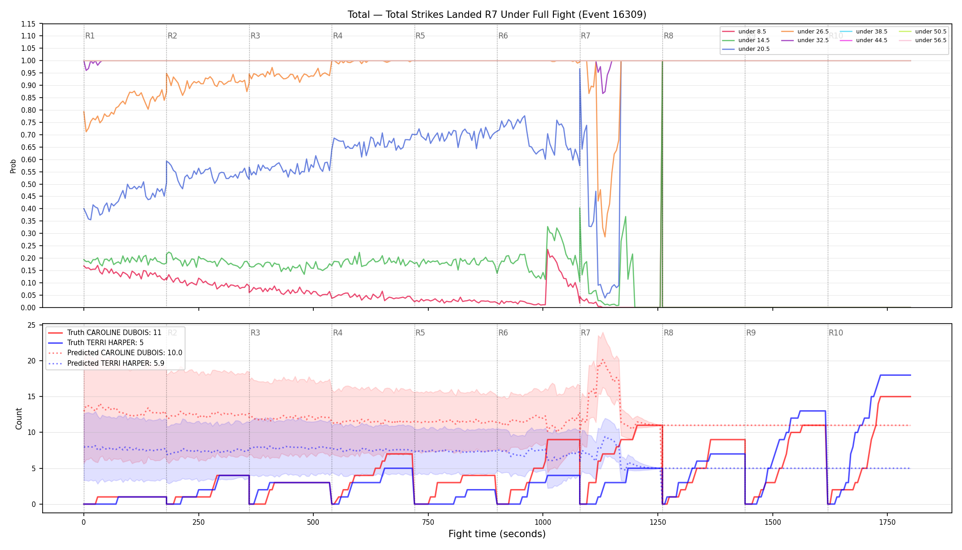The height and width of the screenshot is (550, 962).
Task: Click the R10 label in the bottom Count chart
Action: [x=836, y=333]
